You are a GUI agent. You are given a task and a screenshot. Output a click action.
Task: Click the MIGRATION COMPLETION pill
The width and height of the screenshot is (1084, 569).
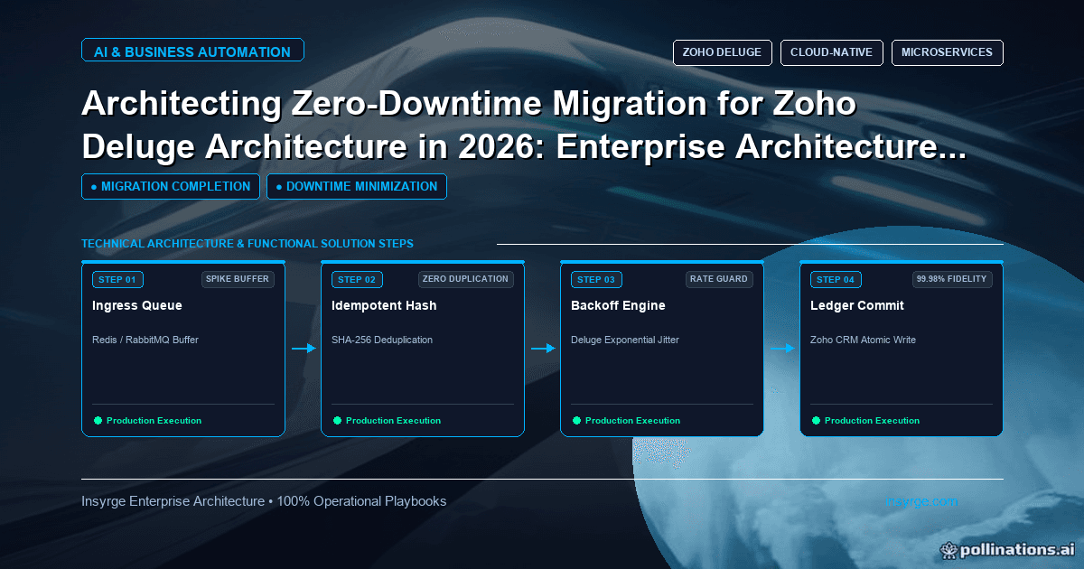171,186
